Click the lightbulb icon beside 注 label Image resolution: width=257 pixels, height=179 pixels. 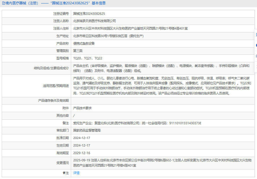click(64, 173)
